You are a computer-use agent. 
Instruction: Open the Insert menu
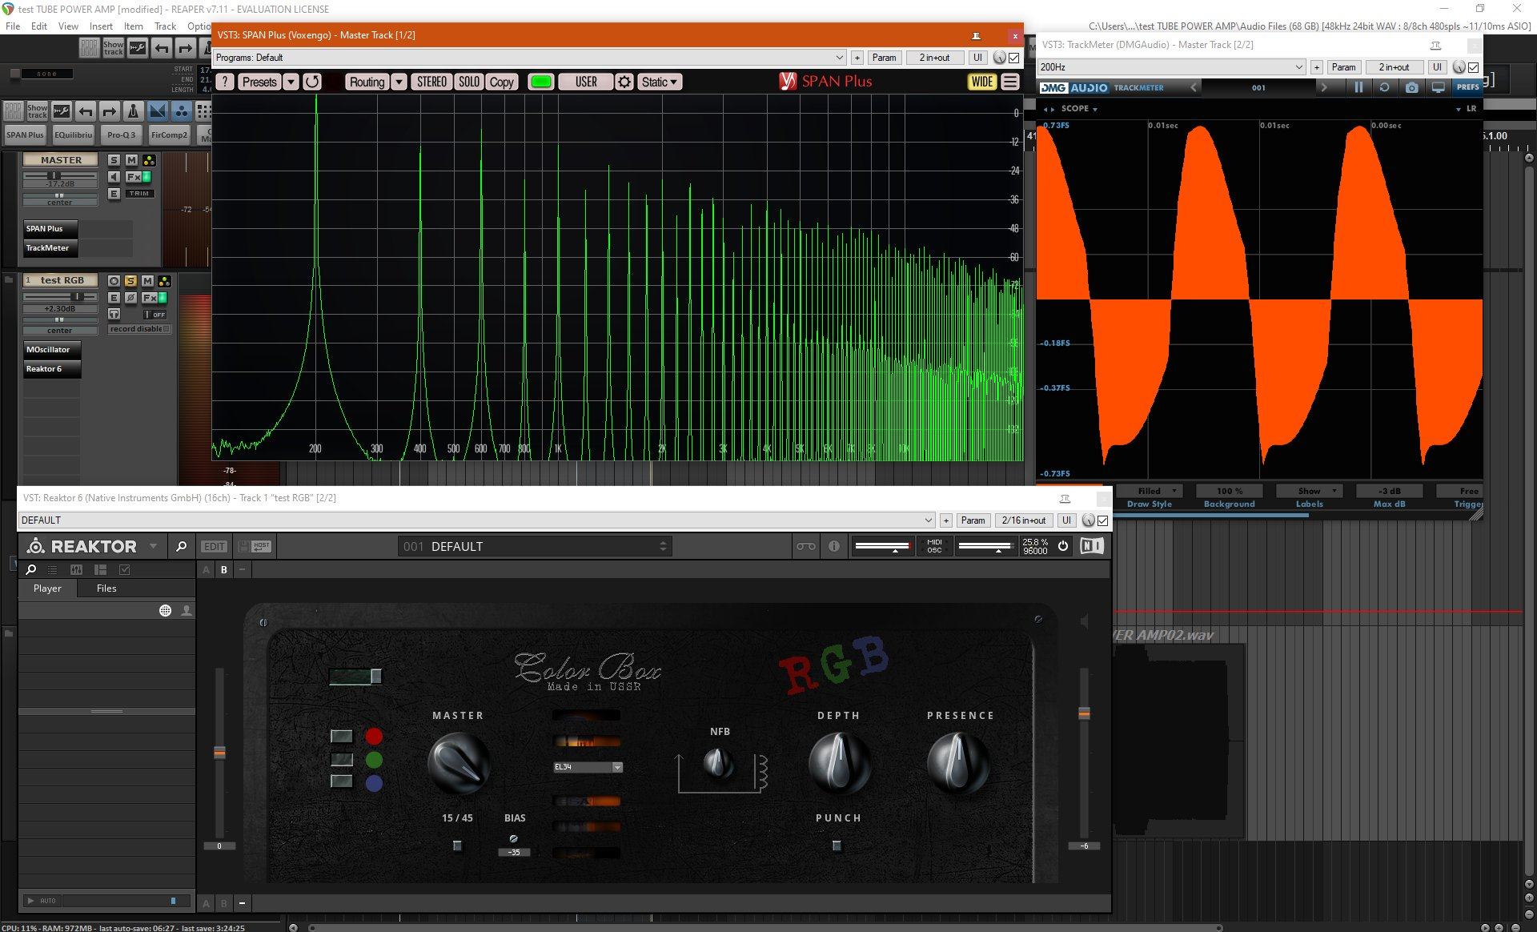tap(101, 26)
